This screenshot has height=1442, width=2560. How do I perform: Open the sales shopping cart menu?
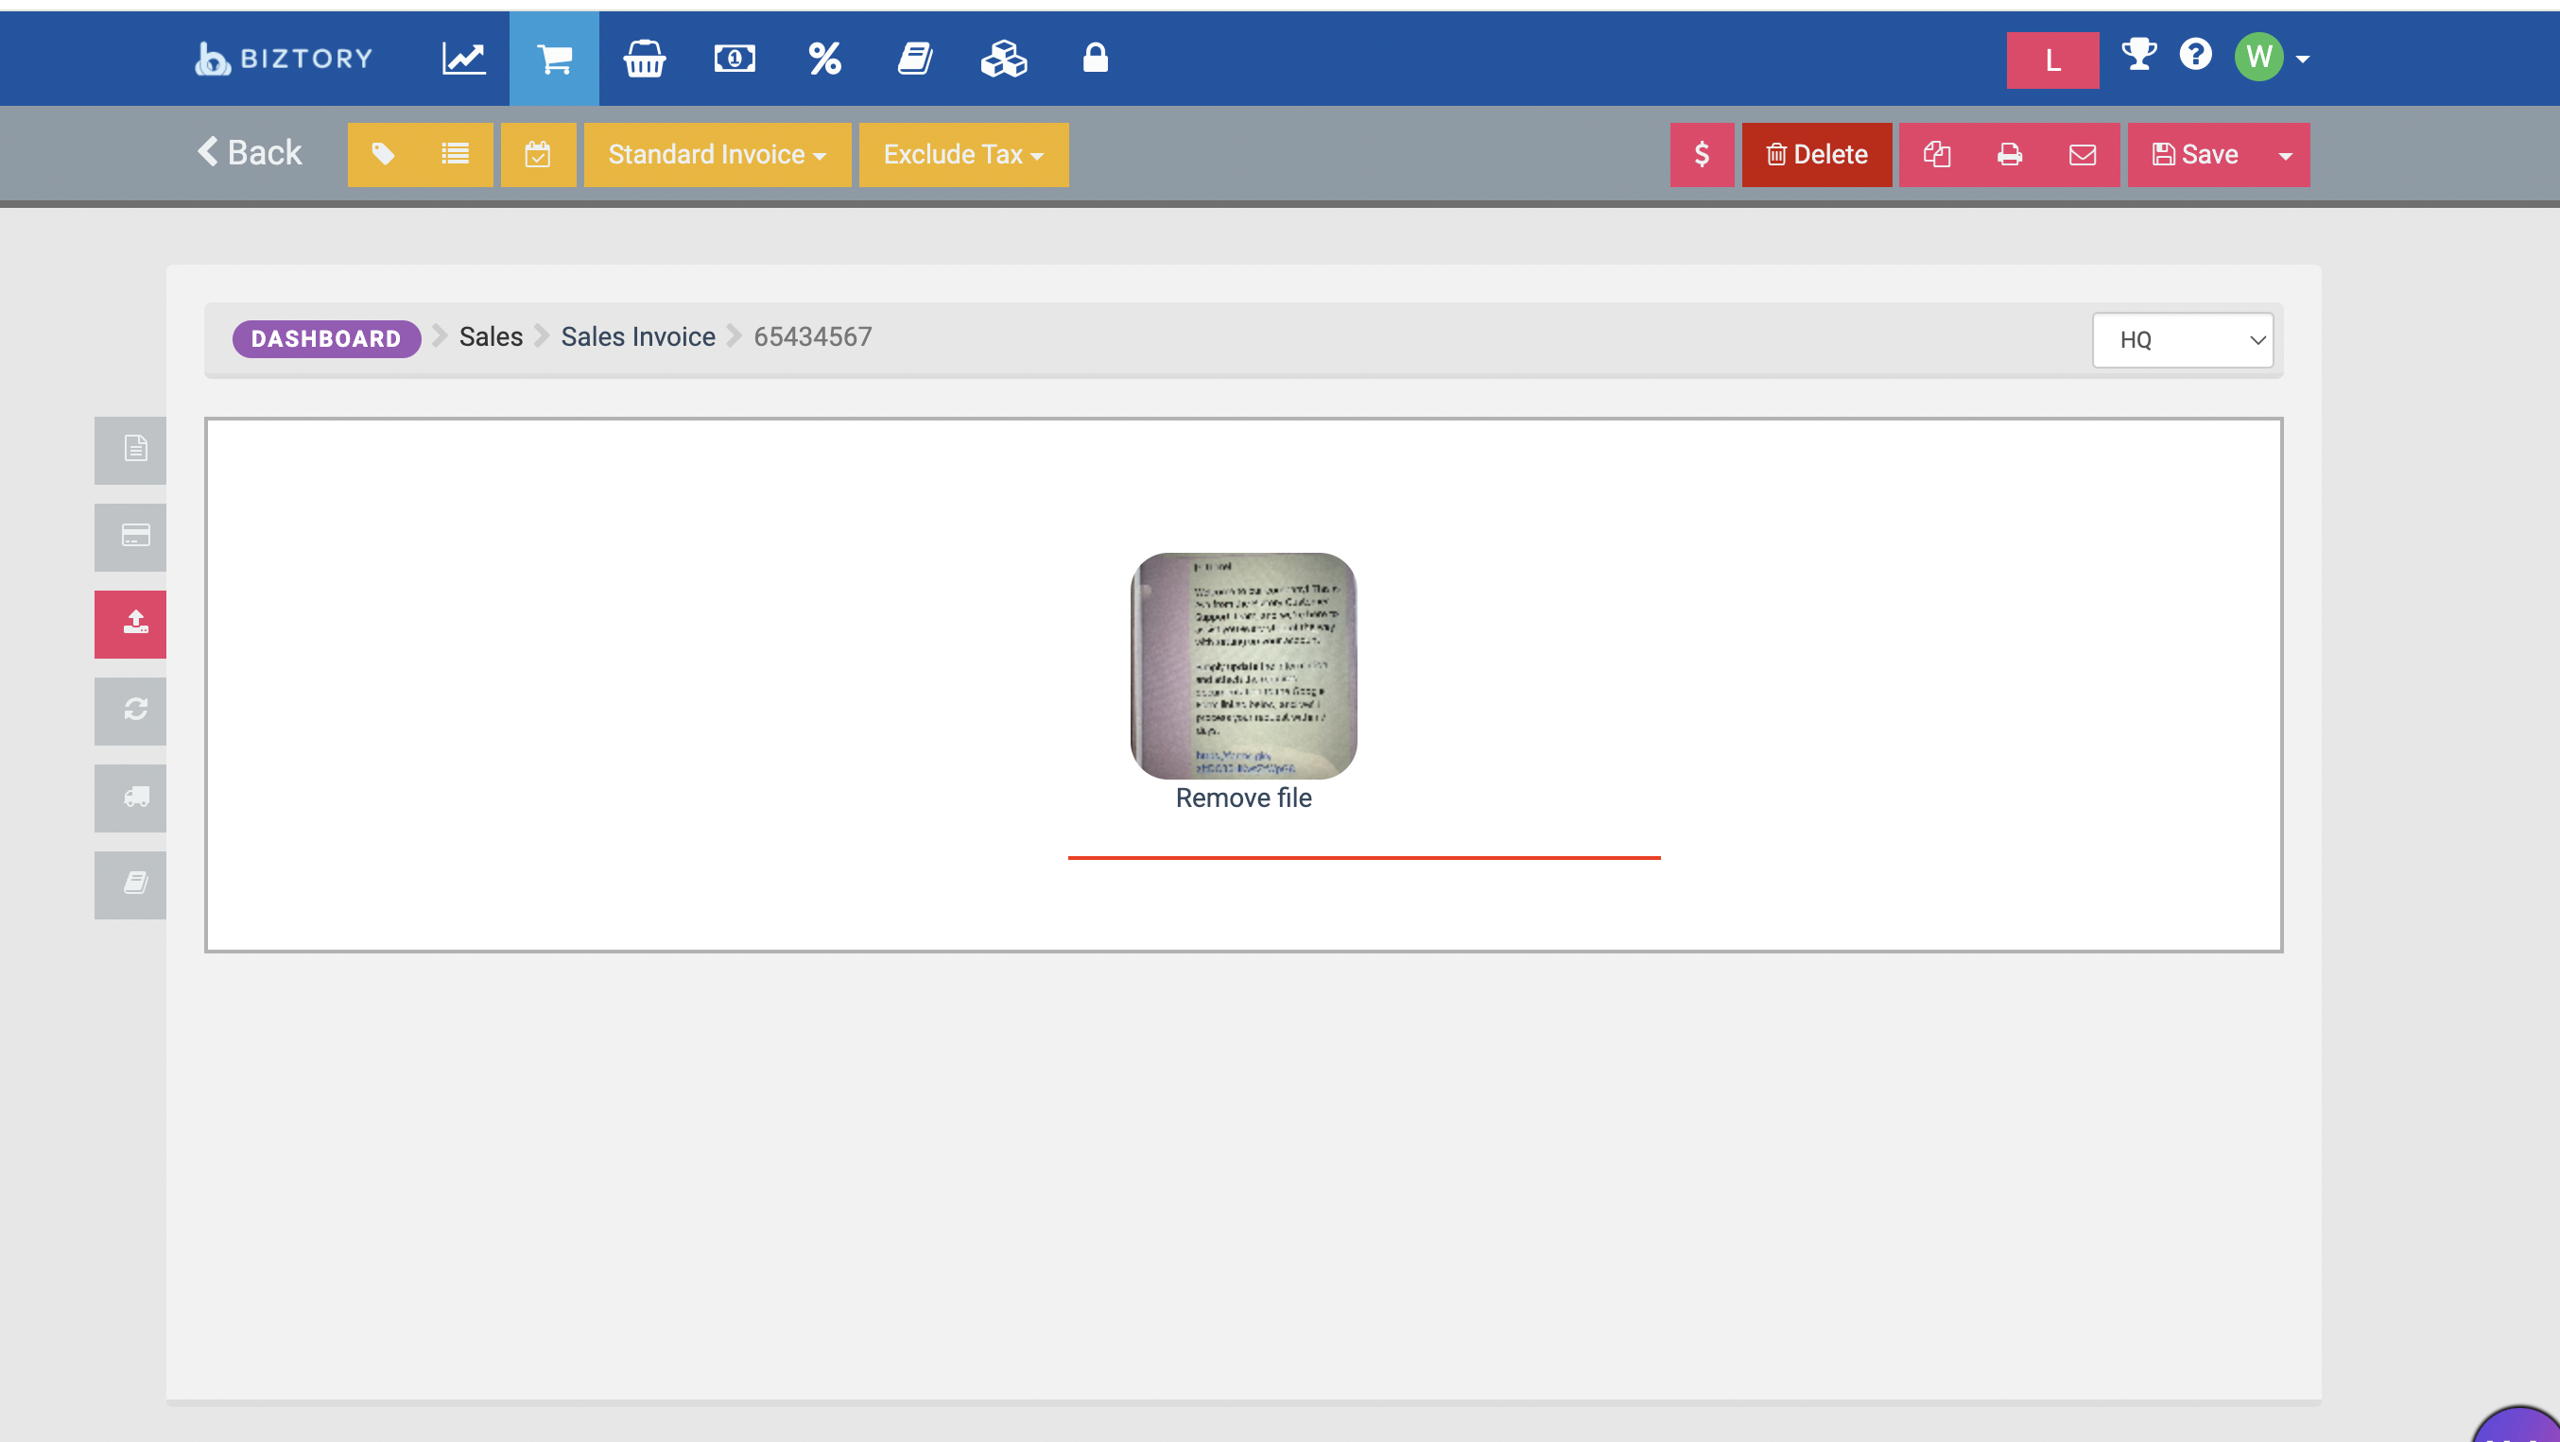554,59
